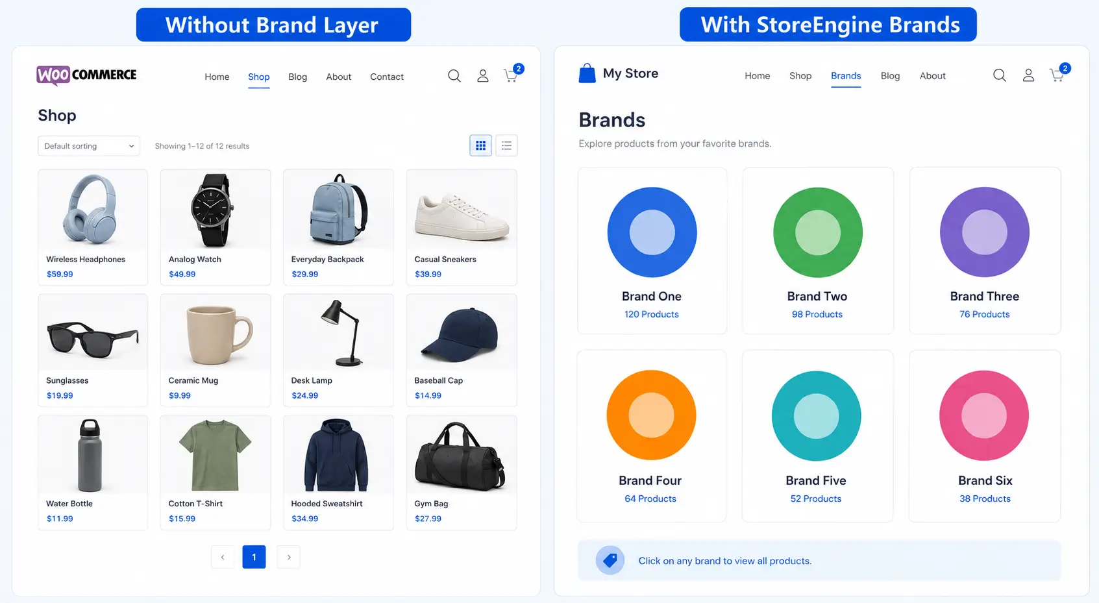
Task: Open the Hooded Sweatshirt product image
Action: 338,455
